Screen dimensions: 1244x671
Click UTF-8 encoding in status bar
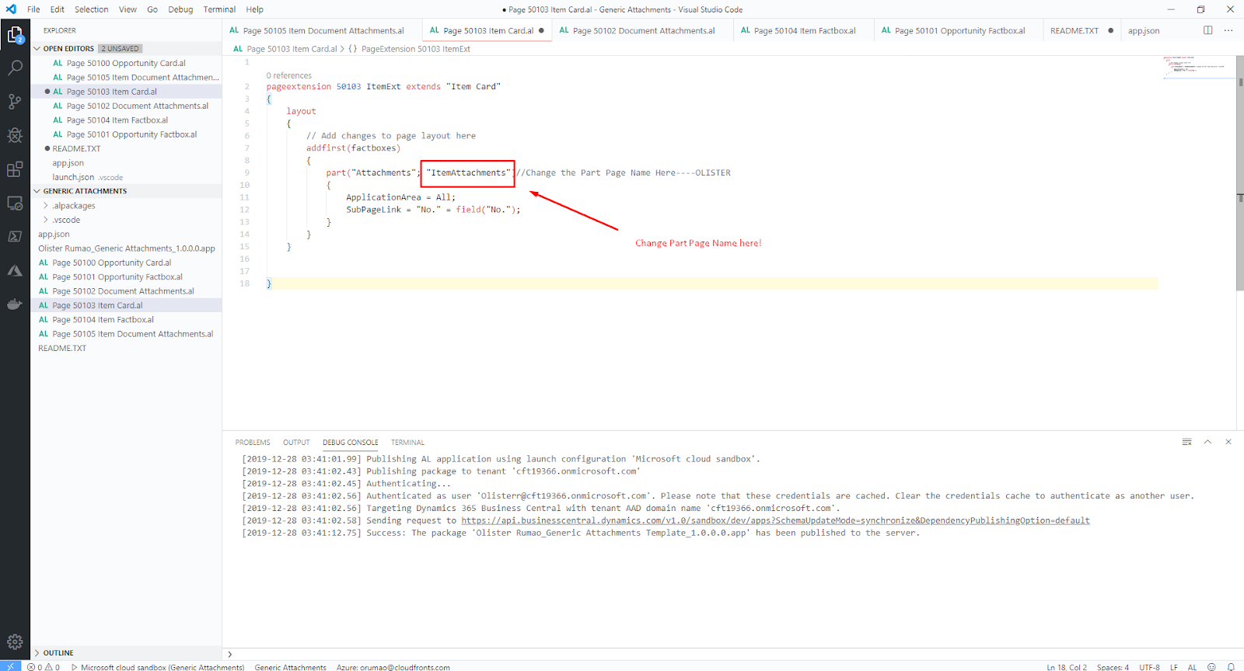pyautogui.click(x=1149, y=666)
